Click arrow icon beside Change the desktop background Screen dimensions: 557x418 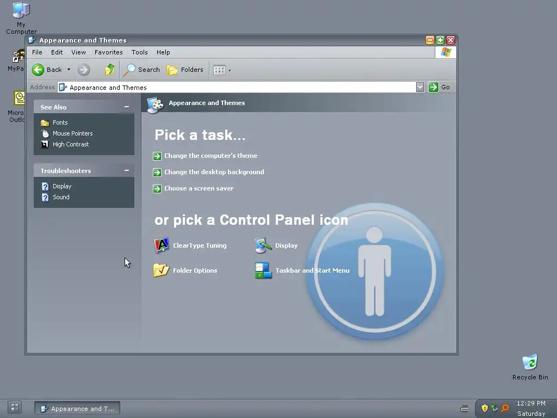157,173
